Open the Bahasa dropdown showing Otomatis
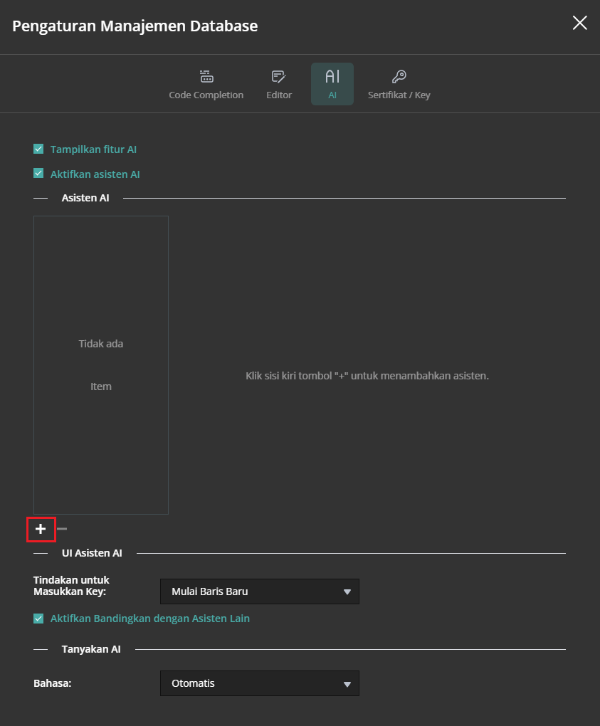Image resolution: width=600 pixels, height=726 pixels. (x=259, y=683)
